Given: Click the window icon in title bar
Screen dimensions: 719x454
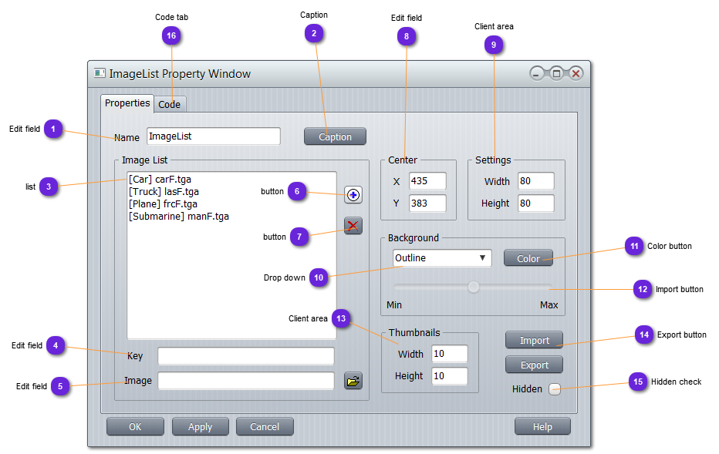Looking at the screenshot, I should click(100, 74).
